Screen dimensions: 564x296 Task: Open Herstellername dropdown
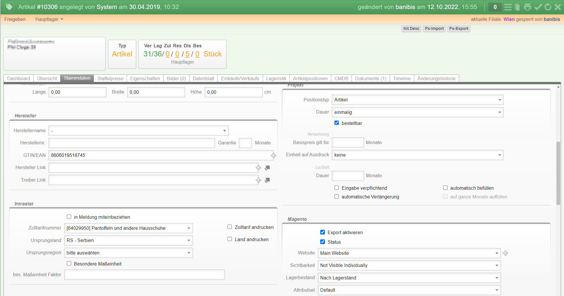click(138, 131)
